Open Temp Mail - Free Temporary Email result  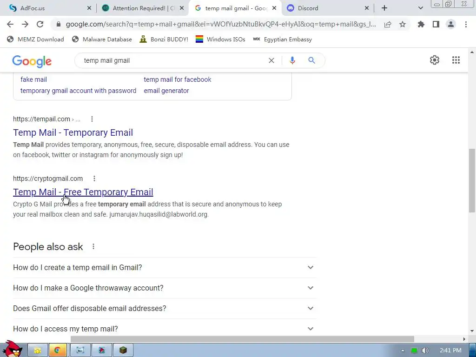(83, 192)
